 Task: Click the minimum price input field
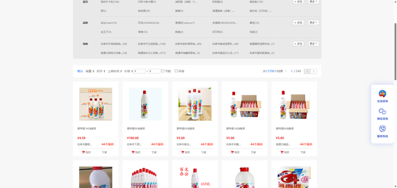tap(139, 71)
